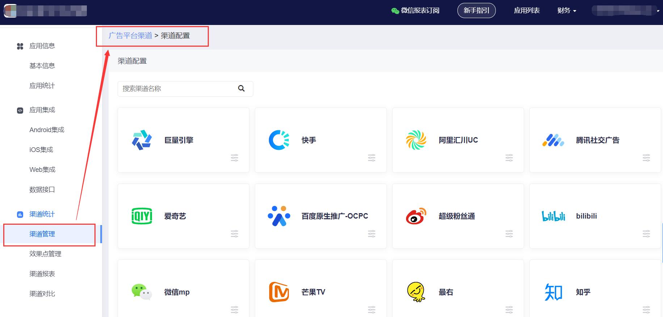Image resolution: width=663 pixels, height=317 pixels.
Task: Click the 快手 logo icon
Action: click(x=279, y=140)
